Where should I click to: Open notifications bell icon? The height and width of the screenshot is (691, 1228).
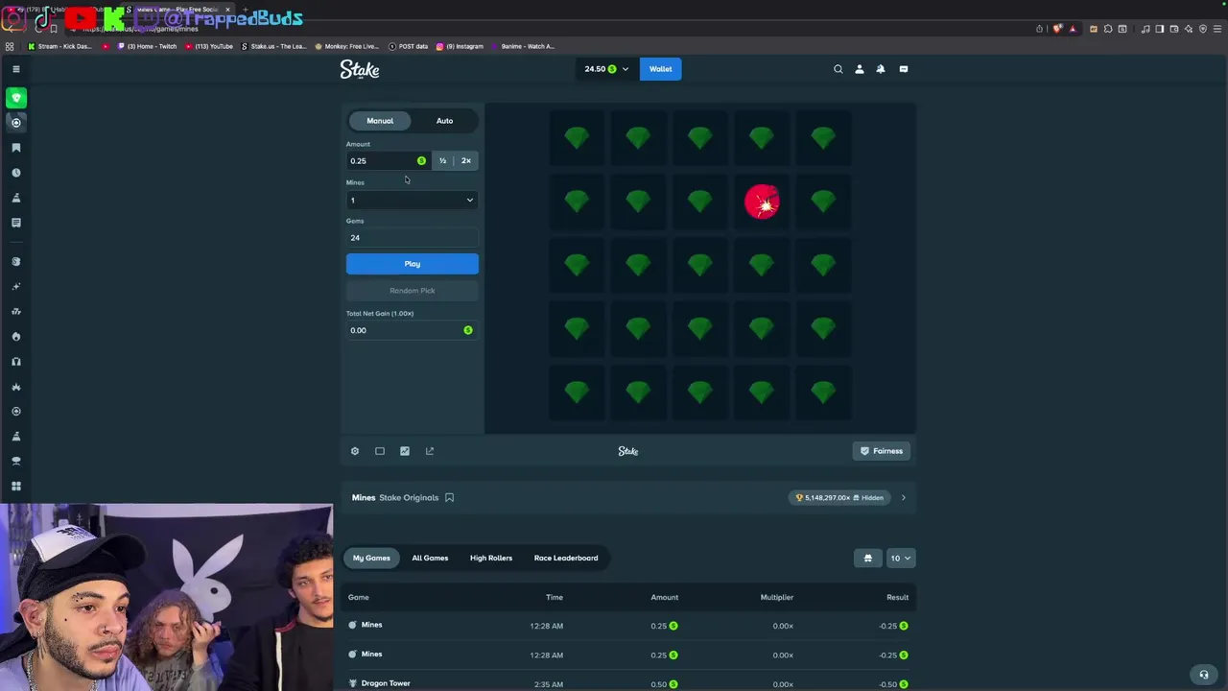(881, 69)
